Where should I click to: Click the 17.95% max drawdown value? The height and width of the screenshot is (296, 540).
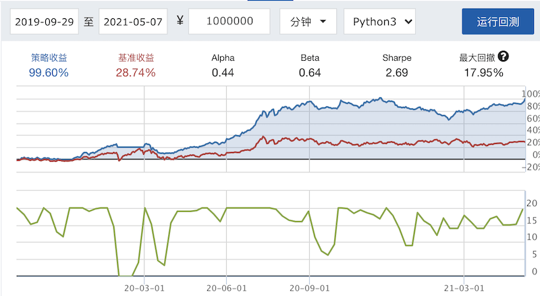point(483,72)
